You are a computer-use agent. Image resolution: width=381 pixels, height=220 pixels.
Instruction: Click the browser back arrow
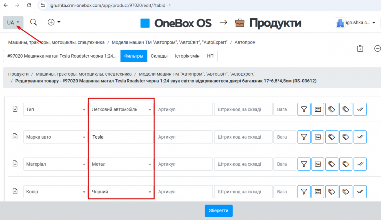[6, 5]
